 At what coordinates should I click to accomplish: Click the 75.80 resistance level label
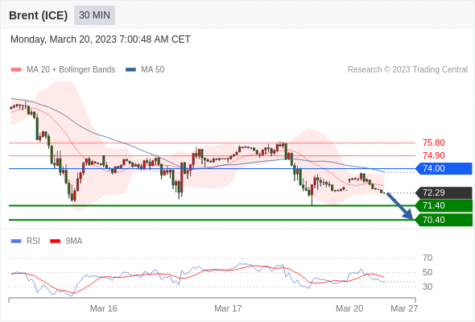point(434,142)
